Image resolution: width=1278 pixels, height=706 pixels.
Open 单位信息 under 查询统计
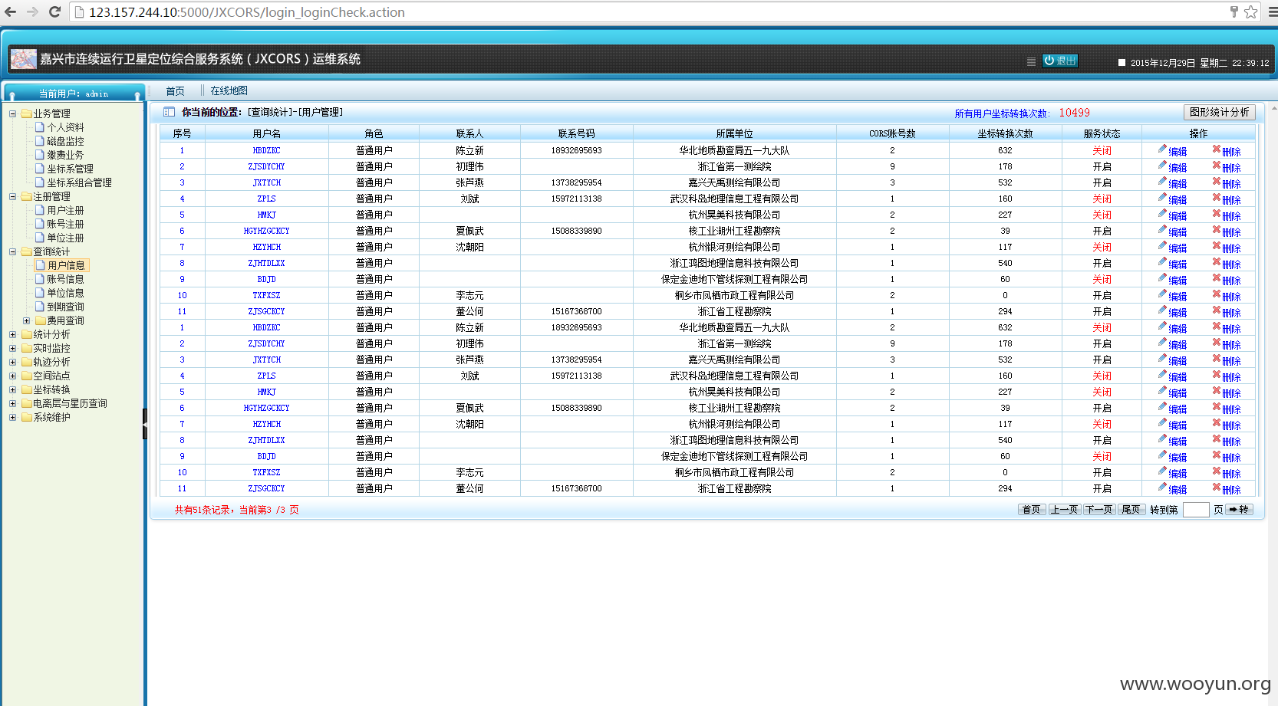[65, 293]
